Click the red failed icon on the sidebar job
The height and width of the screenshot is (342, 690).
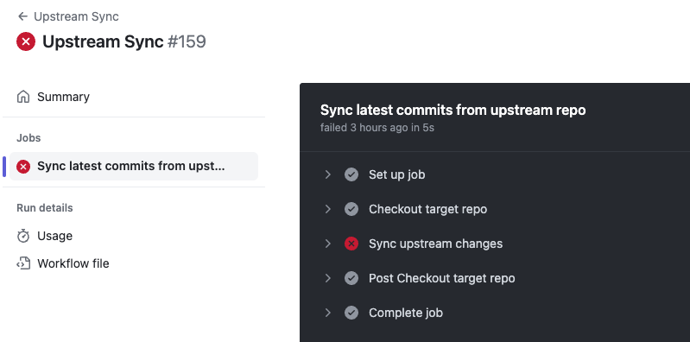[23, 167]
